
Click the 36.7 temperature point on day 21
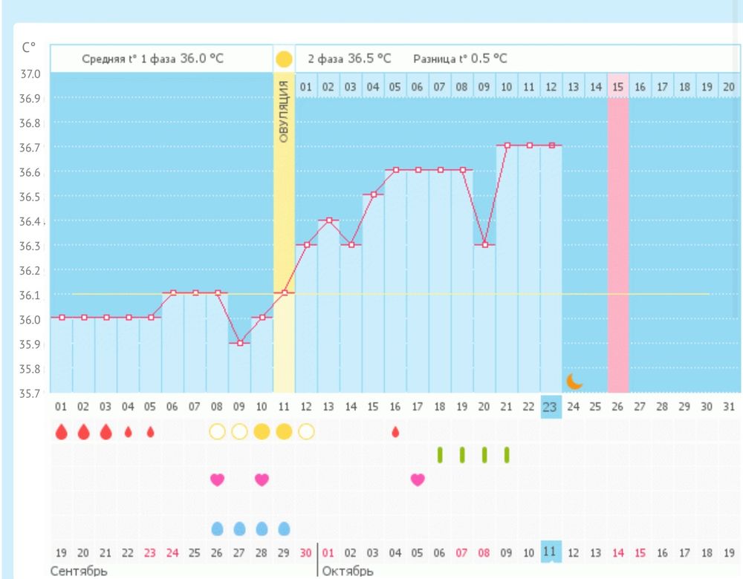[507, 145]
